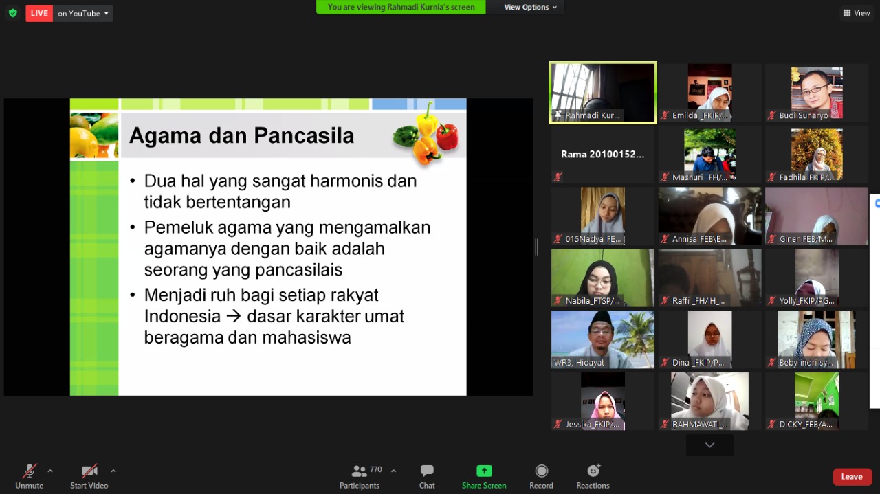
Task: Open the Reactions menu
Action: 593,471
